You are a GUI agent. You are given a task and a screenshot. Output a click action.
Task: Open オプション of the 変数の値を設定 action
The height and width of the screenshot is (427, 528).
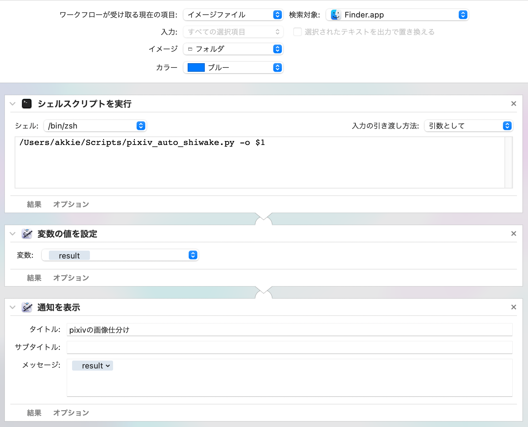71,278
